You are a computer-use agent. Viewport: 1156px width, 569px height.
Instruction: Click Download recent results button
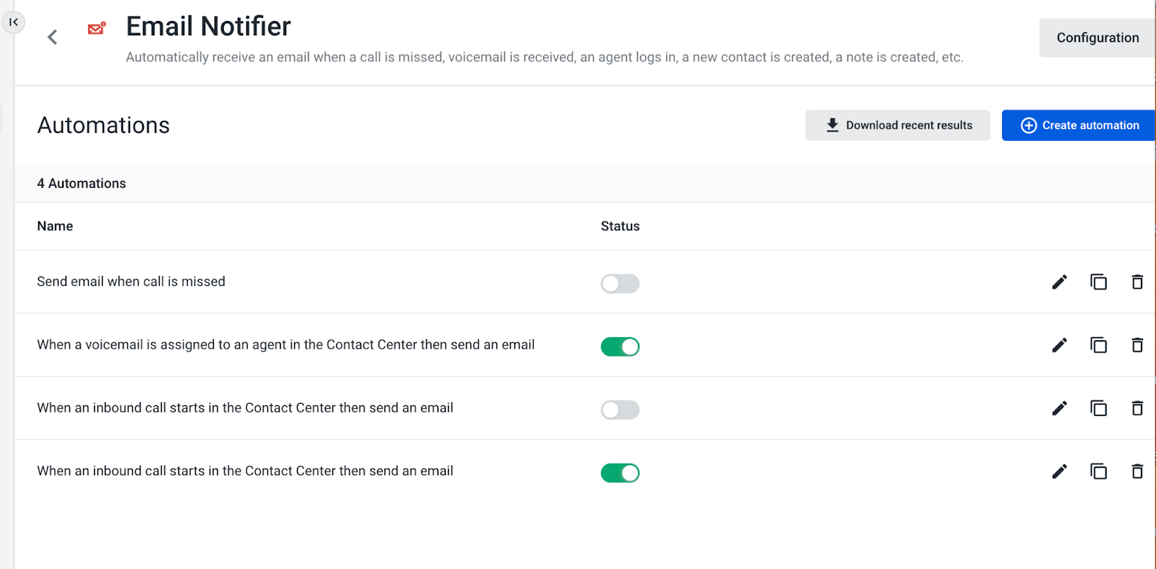pyautogui.click(x=897, y=126)
